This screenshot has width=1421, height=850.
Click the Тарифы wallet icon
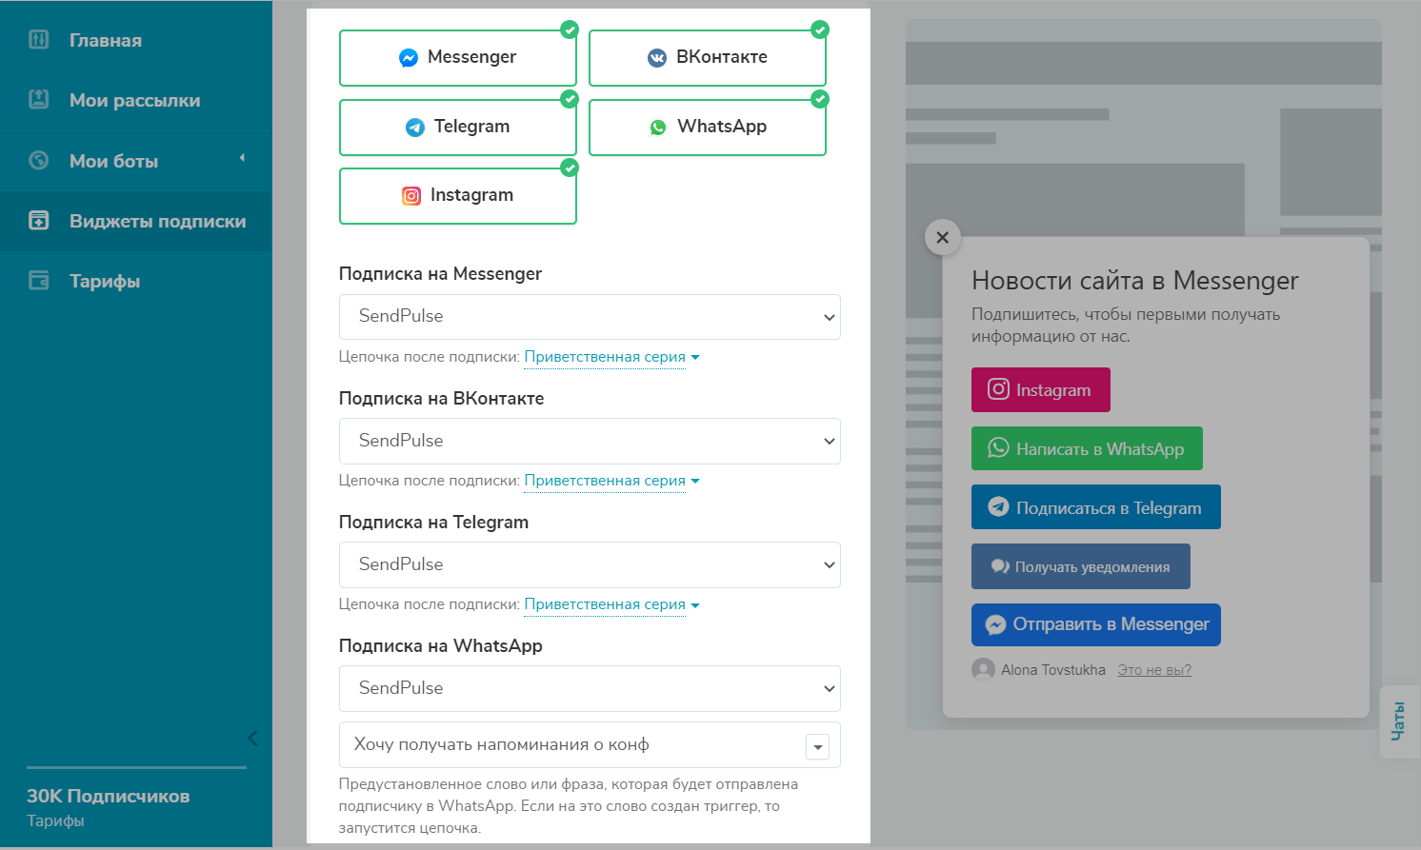click(39, 280)
